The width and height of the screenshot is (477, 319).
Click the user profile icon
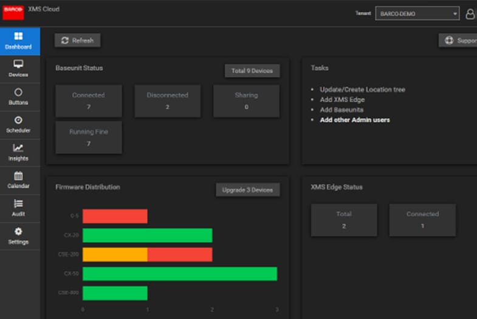click(470, 14)
